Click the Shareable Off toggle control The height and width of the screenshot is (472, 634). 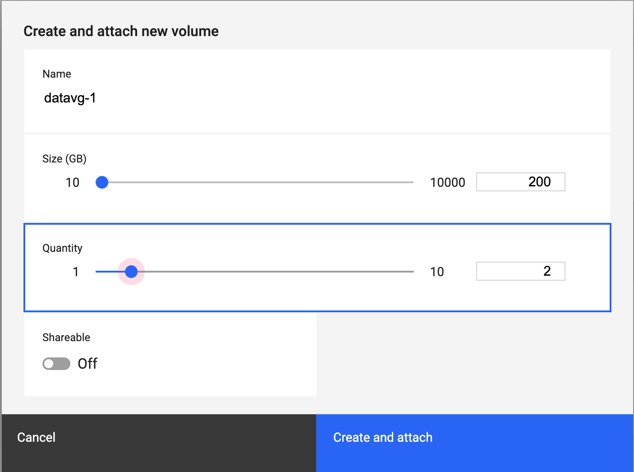click(x=56, y=363)
